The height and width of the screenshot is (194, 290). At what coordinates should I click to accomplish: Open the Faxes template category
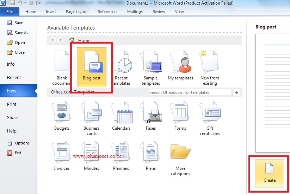pos(151,116)
